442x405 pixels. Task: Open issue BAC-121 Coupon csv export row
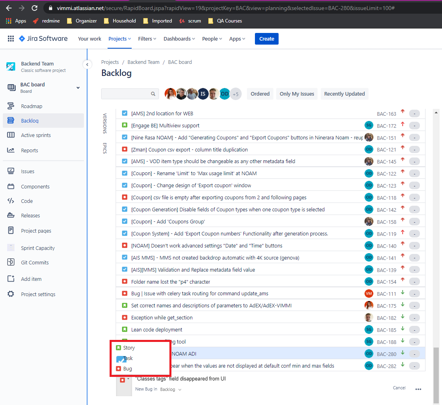click(271, 149)
